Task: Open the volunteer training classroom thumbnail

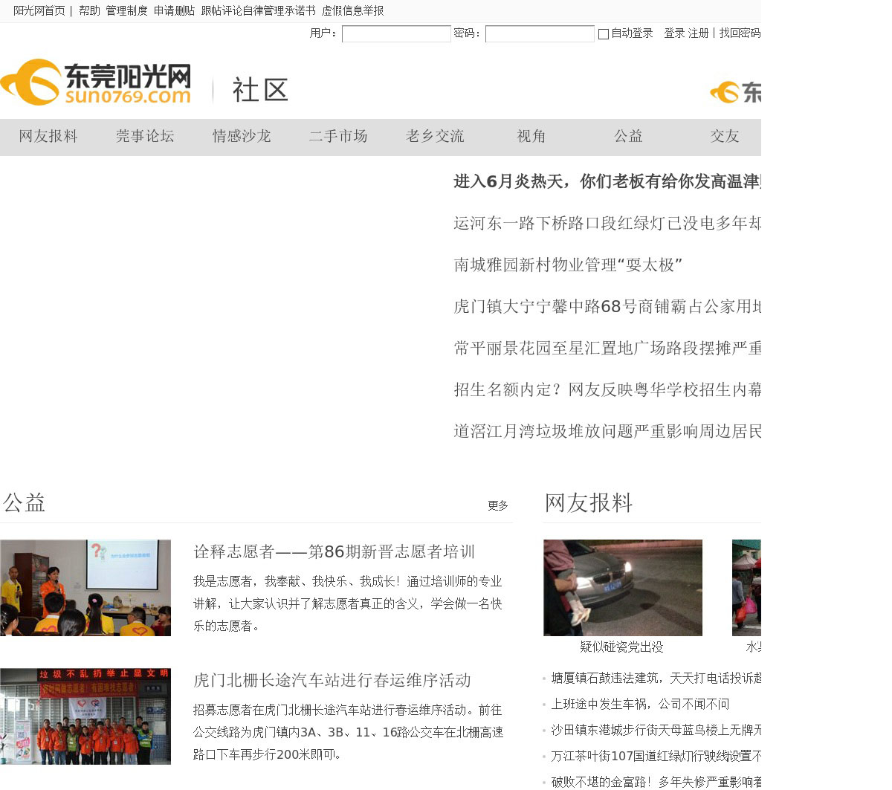Action: tap(85, 588)
